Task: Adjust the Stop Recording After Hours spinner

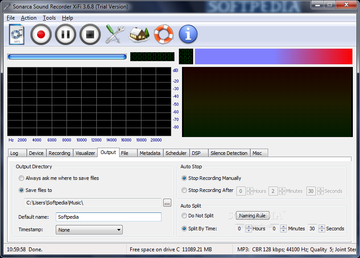Action: pyautogui.click(x=250, y=191)
